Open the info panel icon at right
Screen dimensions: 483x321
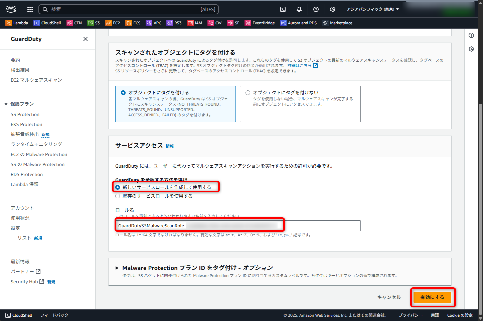click(471, 35)
